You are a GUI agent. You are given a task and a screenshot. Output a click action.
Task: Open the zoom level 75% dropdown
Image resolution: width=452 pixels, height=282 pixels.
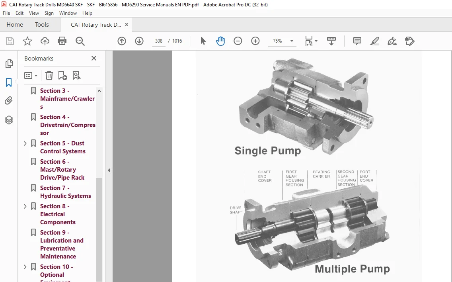click(292, 41)
